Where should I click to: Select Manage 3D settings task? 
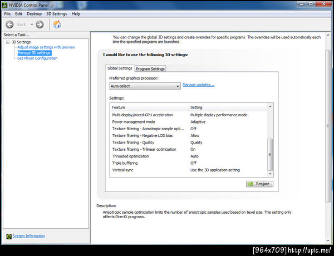click(x=35, y=53)
